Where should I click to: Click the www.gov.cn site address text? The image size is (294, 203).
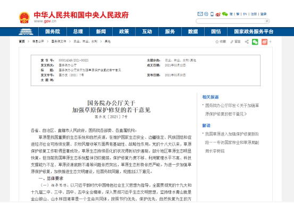45,21
